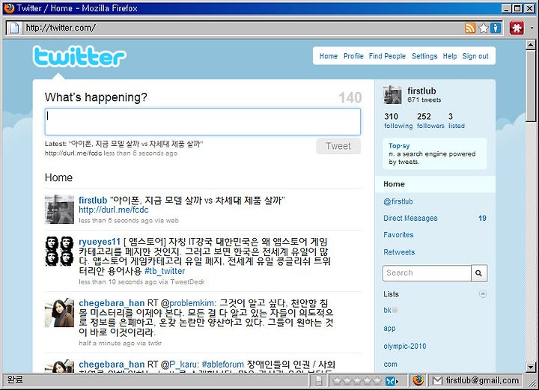Open http://durl.me/fcdc link in first tweet
Image resolution: width=539 pixels, height=390 pixels.
(x=114, y=210)
